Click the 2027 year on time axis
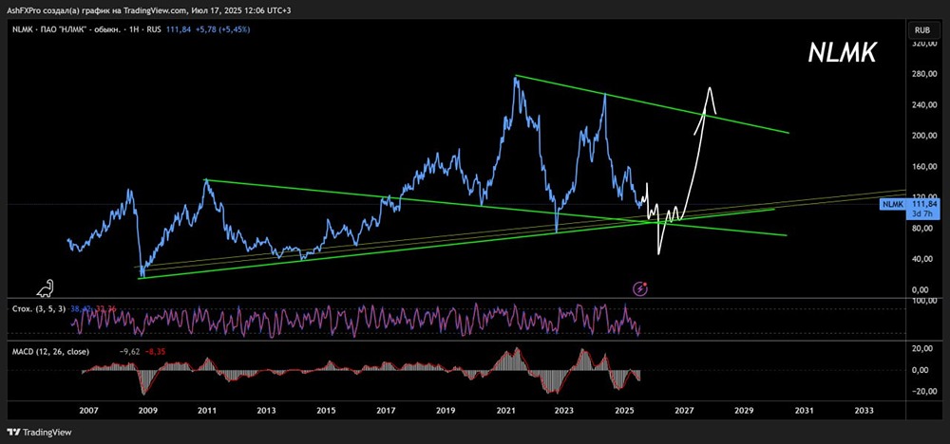The width and height of the screenshot is (950, 444). pyautogui.click(x=683, y=410)
